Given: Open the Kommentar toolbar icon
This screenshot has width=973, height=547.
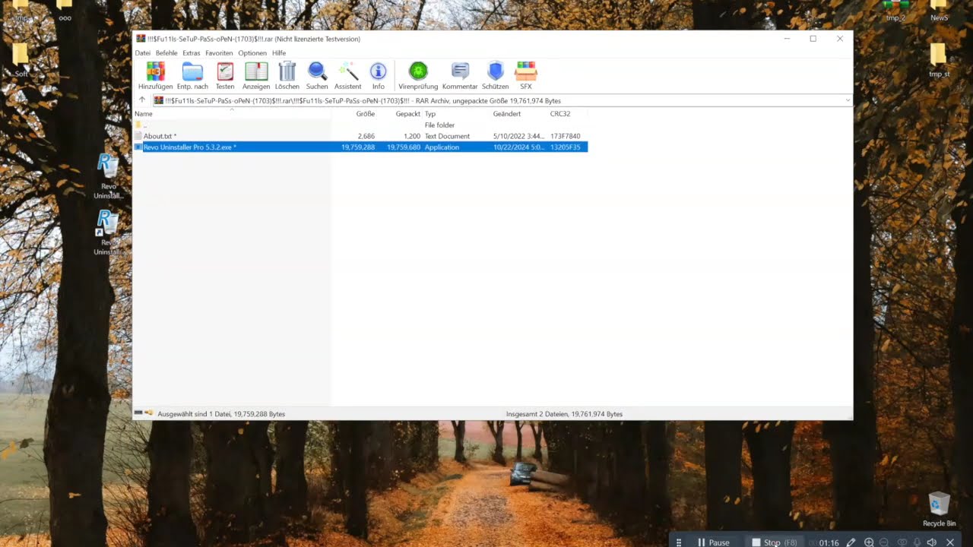Looking at the screenshot, I should [460, 71].
